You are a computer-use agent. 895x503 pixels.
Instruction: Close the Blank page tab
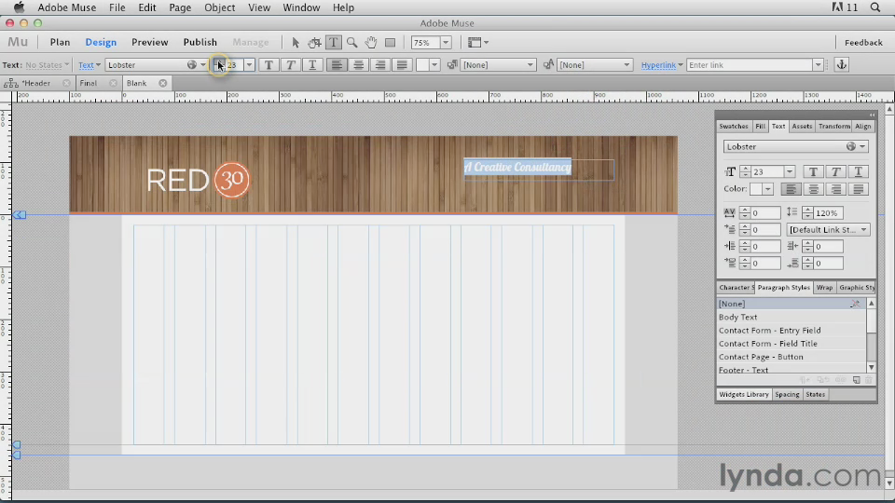coord(163,83)
